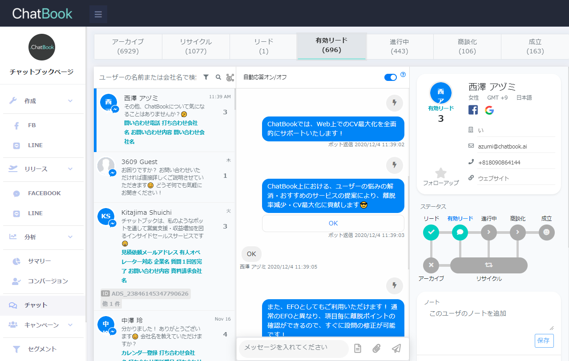Viewport: 569px width, 361px height.
Task: Click the ChatBook logo in header
Action: (x=42, y=13)
